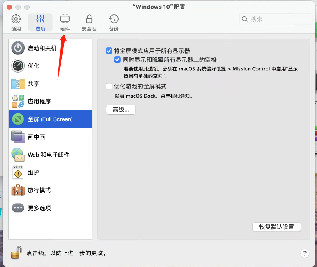This screenshot has width=317, height=267.
Task: Click the 隐藏 macOS Dock、菜单栏和通知 description
Action: [154, 96]
